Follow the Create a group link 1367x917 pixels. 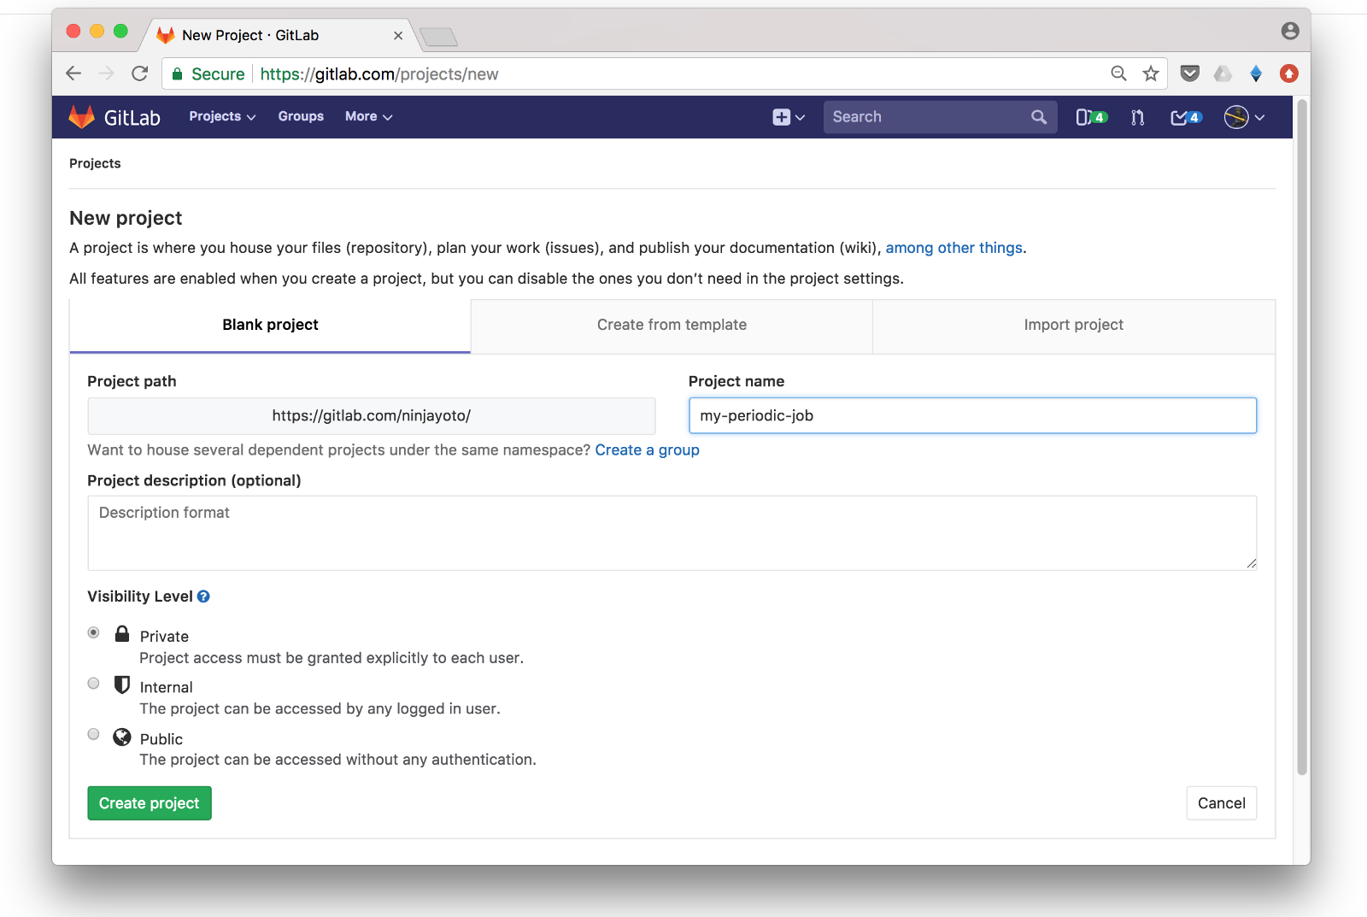[647, 450]
